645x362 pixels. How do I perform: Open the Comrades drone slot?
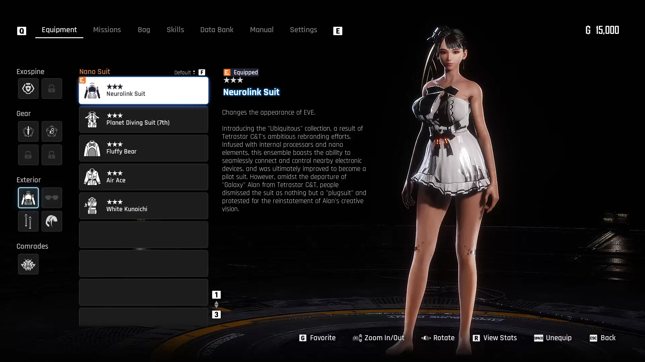click(x=28, y=264)
